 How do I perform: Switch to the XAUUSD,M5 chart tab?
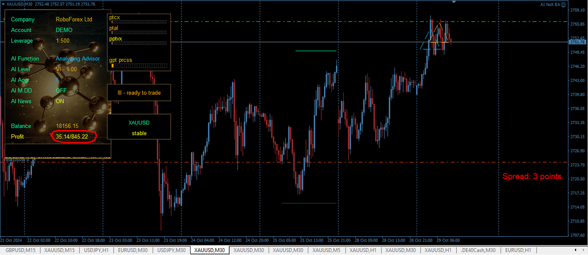click(x=326, y=250)
